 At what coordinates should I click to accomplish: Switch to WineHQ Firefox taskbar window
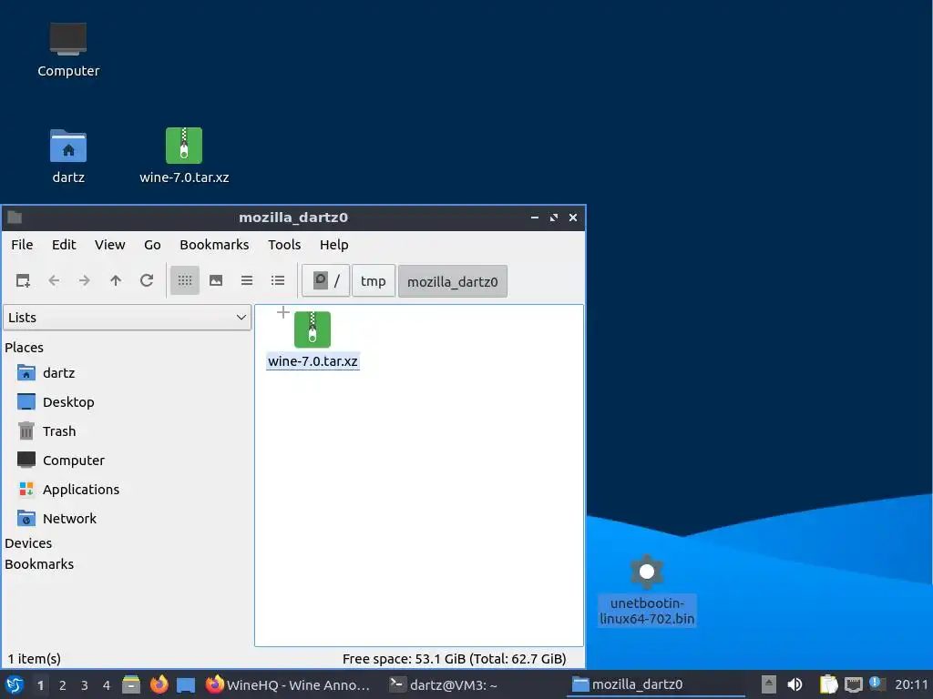[x=288, y=684]
